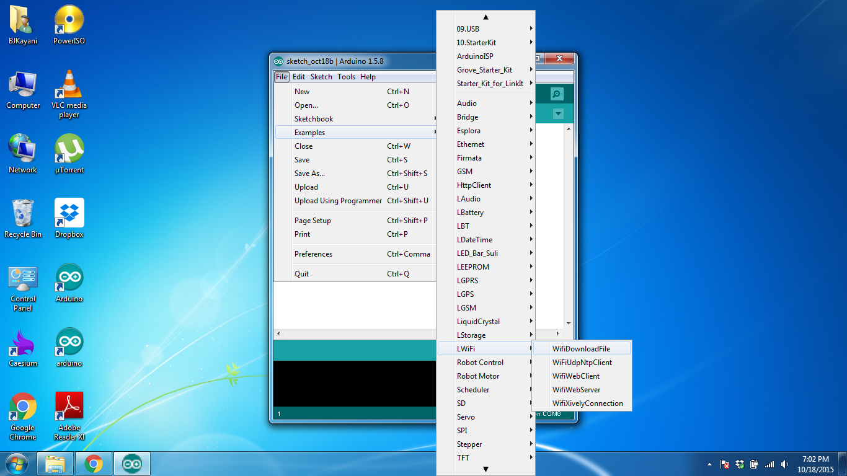Open Google Chrome from the desktop
This screenshot has width=847, height=476.
click(x=23, y=416)
